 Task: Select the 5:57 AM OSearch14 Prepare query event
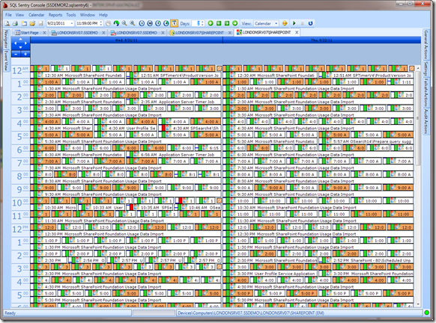pos(366,141)
